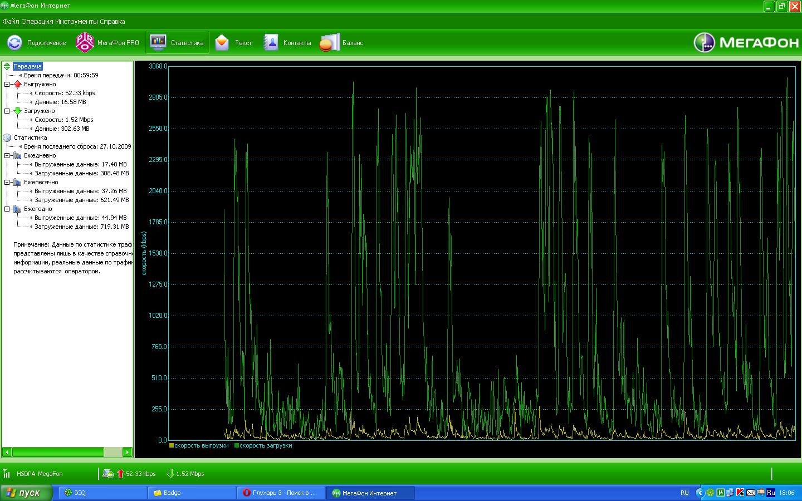This screenshot has width=802, height=501.
Task: Collapse the Ежегодно statistics node
Action: click(7, 209)
